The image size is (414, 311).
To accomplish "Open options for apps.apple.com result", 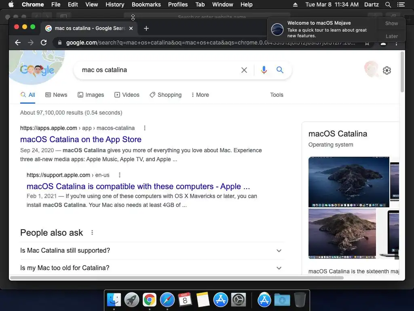I will [x=145, y=128].
